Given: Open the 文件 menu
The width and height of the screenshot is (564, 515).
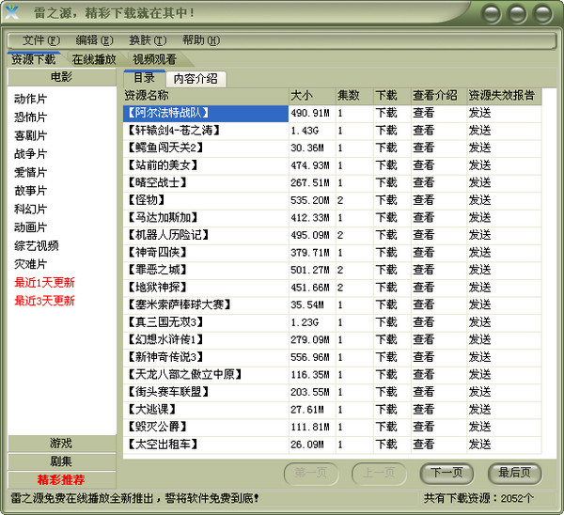Looking at the screenshot, I should [40, 40].
